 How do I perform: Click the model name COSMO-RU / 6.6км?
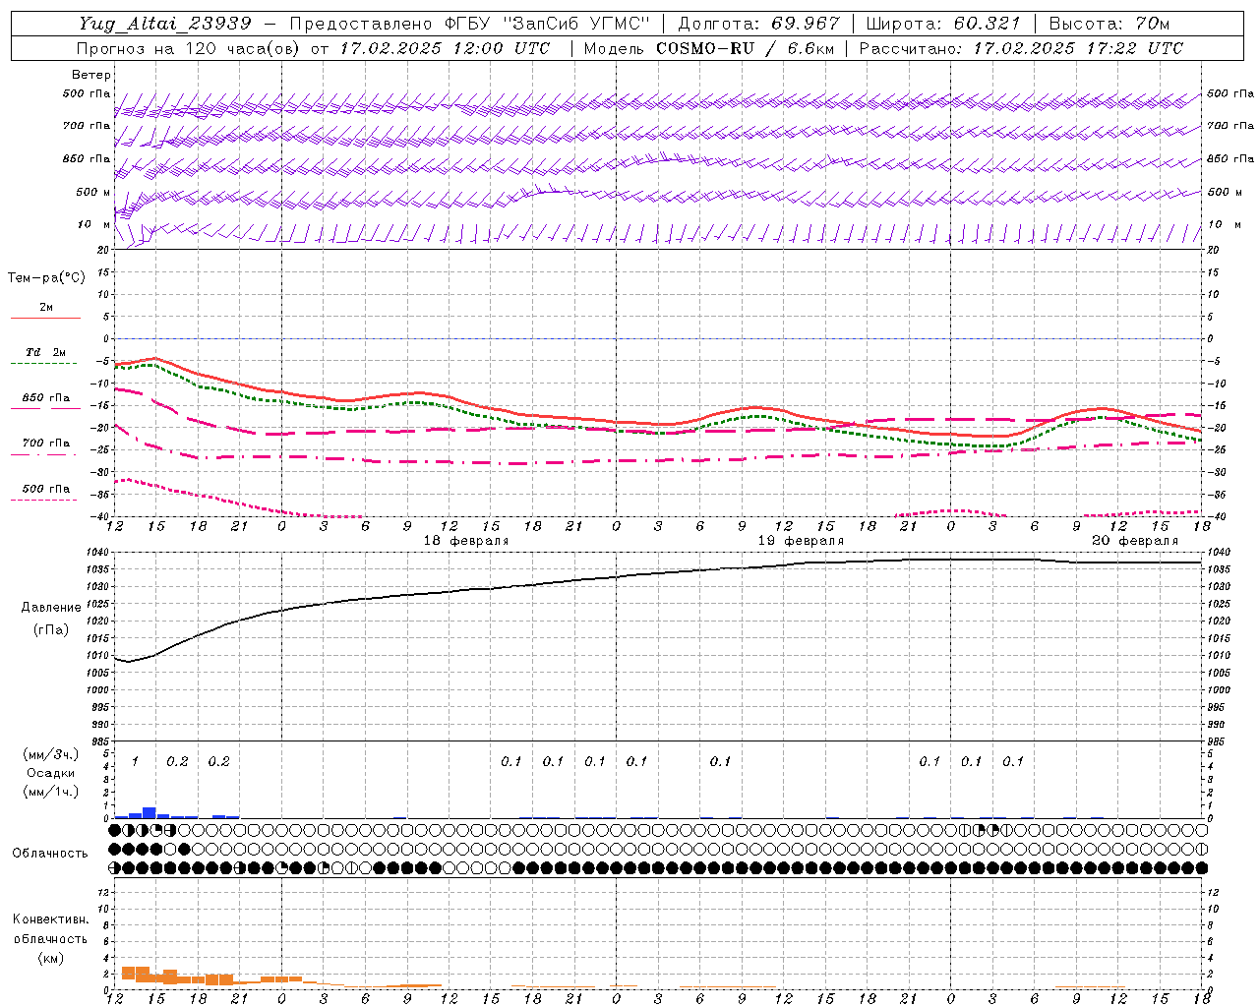tap(746, 48)
